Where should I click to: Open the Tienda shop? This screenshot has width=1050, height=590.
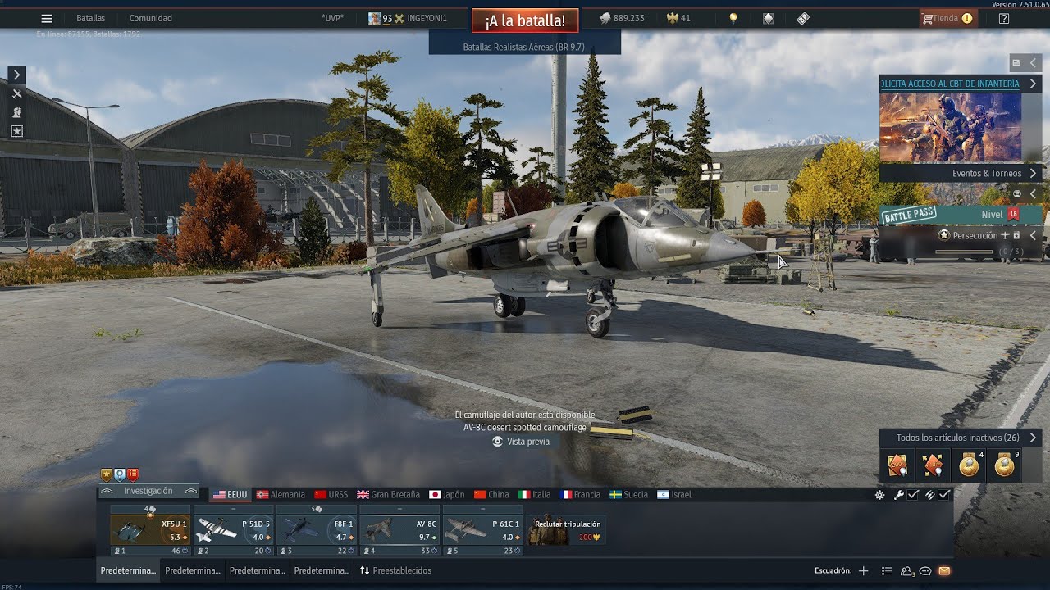point(947,18)
